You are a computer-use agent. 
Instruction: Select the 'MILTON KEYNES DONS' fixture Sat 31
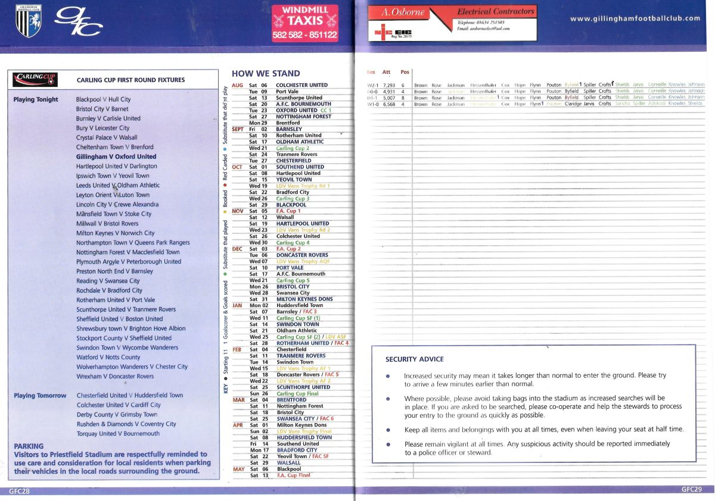[x=304, y=299]
